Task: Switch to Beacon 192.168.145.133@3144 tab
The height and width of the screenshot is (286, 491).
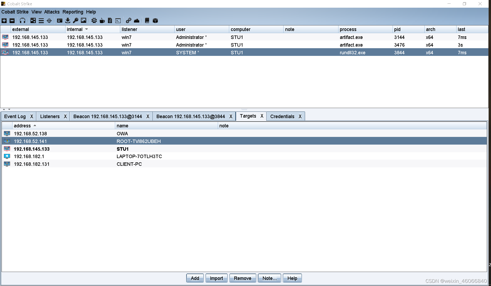Action: click(x=108, y=117)
